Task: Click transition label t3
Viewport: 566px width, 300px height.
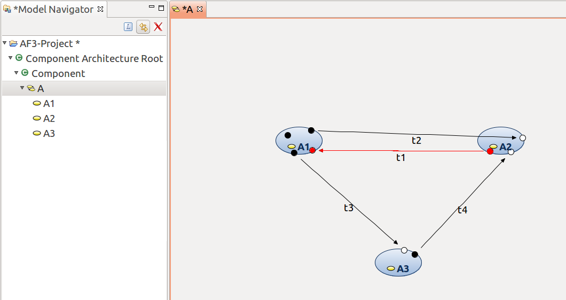Action: 348,207
